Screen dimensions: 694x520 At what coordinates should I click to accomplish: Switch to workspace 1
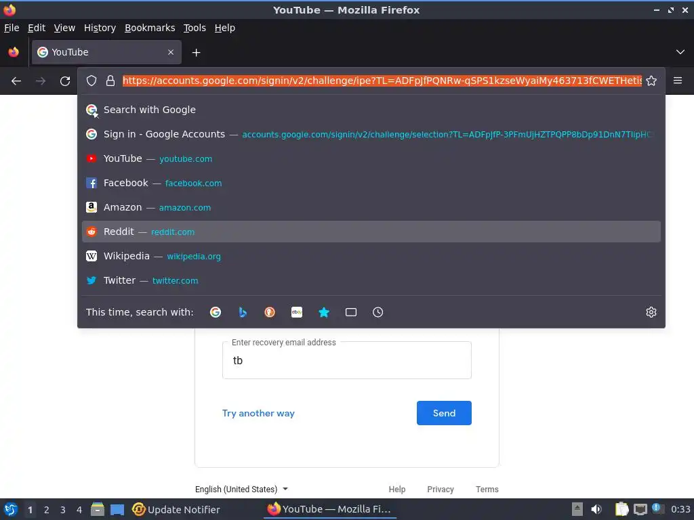pyautogui.click(x=30, y=510)
